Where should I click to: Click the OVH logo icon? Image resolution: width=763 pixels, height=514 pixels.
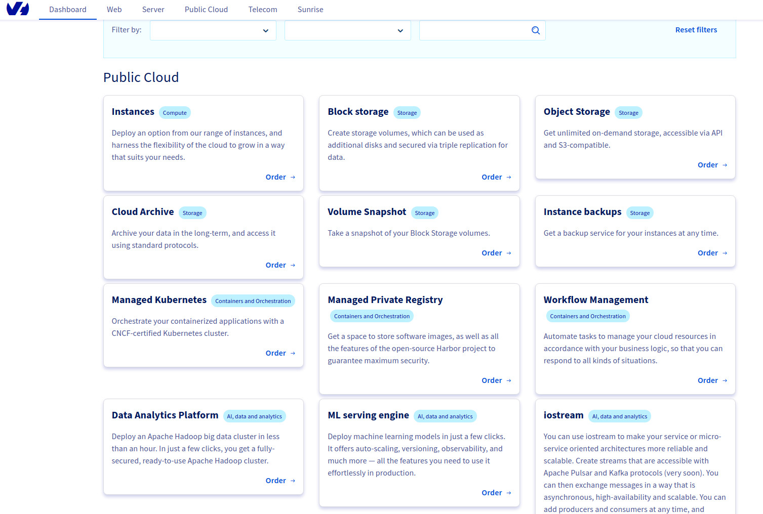(18, 9)
